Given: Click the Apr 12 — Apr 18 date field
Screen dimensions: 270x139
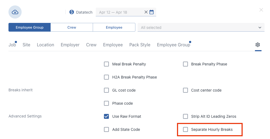Looking at the screenshot, I should pyautogui.click(x=120, y=12).
